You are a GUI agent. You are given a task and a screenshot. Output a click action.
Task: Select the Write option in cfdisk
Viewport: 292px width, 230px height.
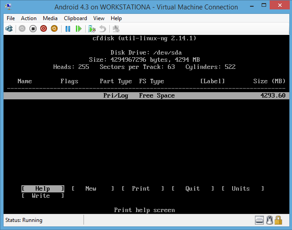coord(41,196)
